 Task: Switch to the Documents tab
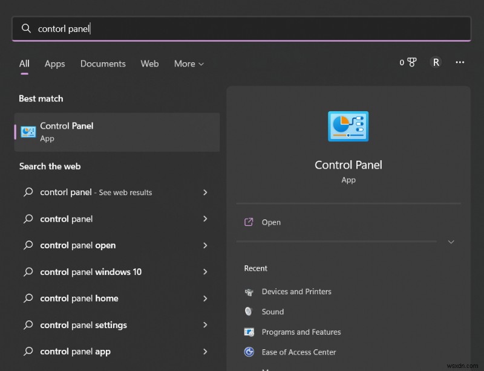pos(103,64)
